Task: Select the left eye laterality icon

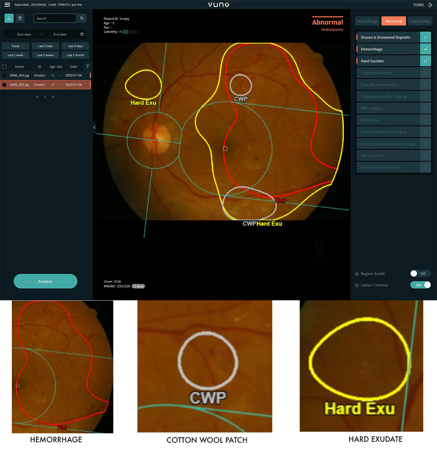Action: pyautogui.click(x=133, y=32)
